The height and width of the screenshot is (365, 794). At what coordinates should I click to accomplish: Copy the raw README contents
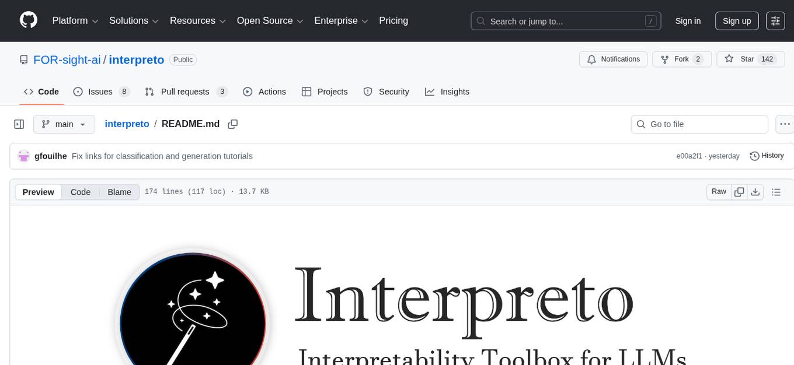[x=739, y=191]
